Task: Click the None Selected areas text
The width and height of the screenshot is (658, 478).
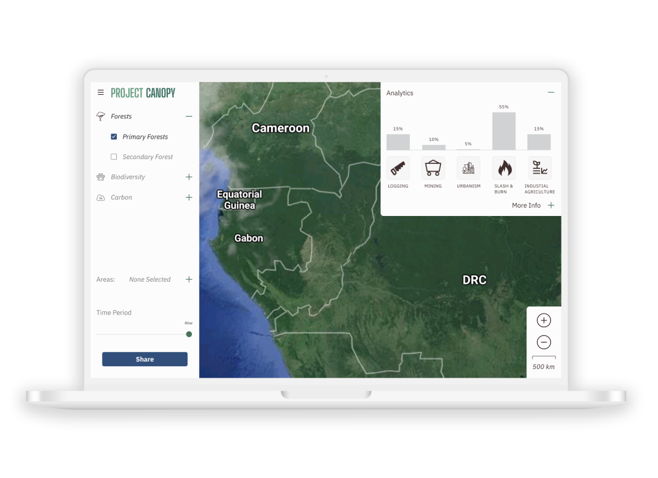Action: (150, 280)
